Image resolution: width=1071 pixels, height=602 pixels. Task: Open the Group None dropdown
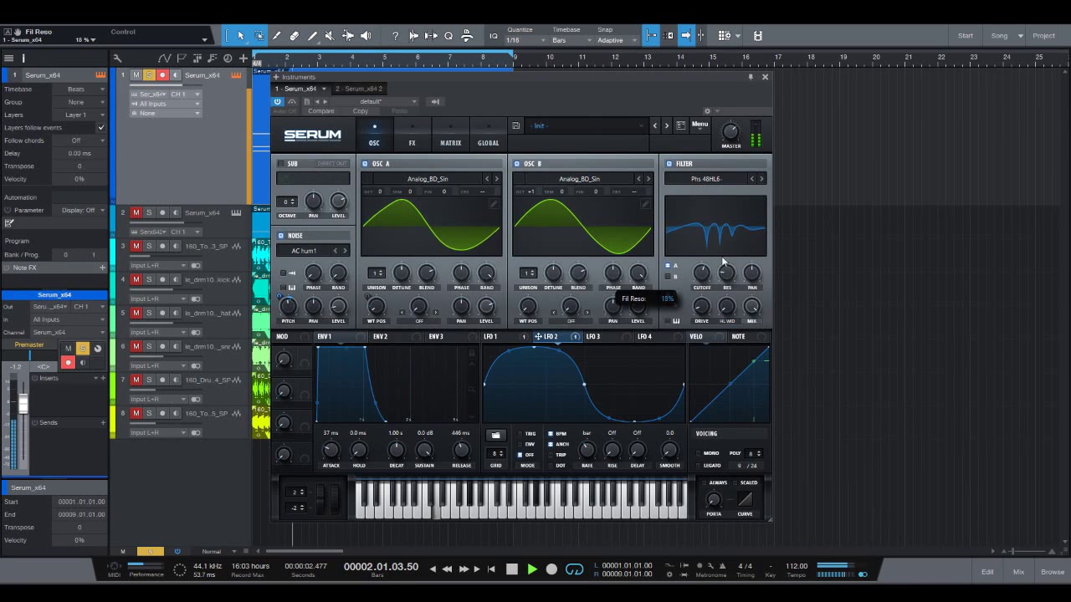click(81, 102)
